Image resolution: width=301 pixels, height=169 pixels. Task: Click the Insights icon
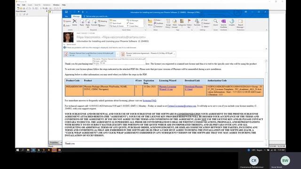coord(232,23)
